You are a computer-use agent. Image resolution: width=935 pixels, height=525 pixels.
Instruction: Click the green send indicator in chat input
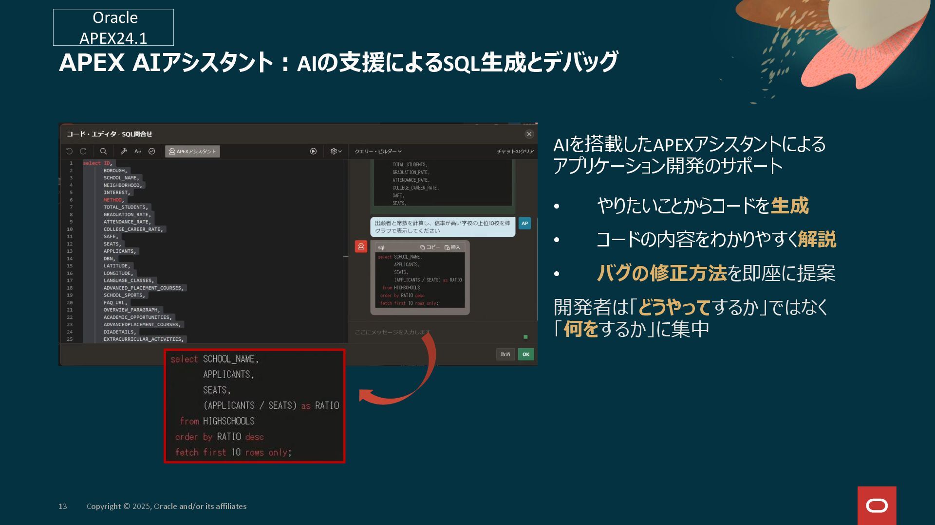pyautogui.click(x=525, y=337)
